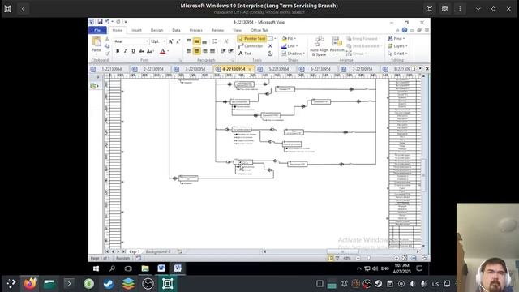Switch to the Process ribbon tab

[196, 30]
